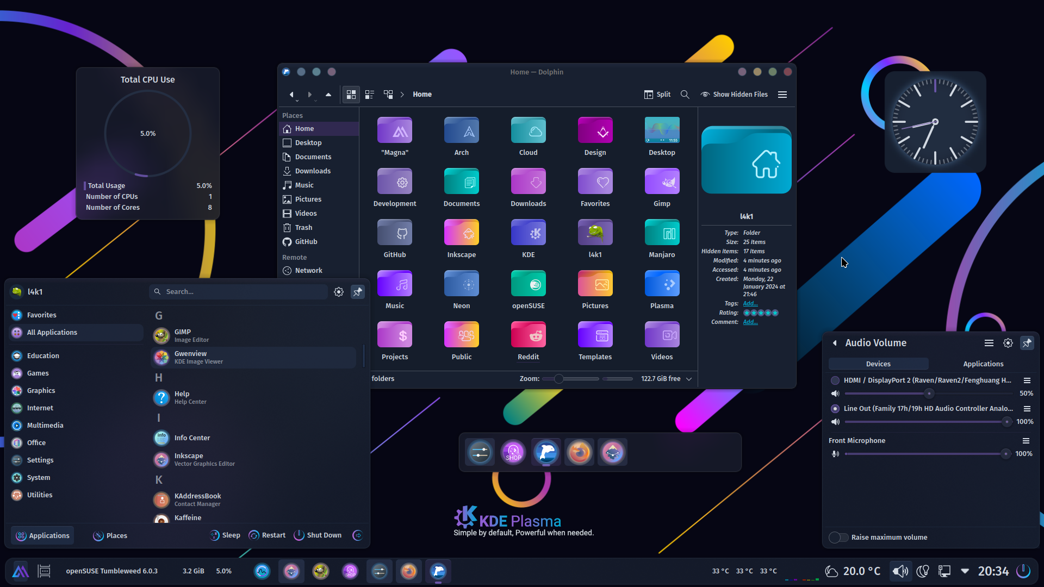Open Places tab in launcher
The height and width of the screenshot is (587, 1044).
click(110, 536)
